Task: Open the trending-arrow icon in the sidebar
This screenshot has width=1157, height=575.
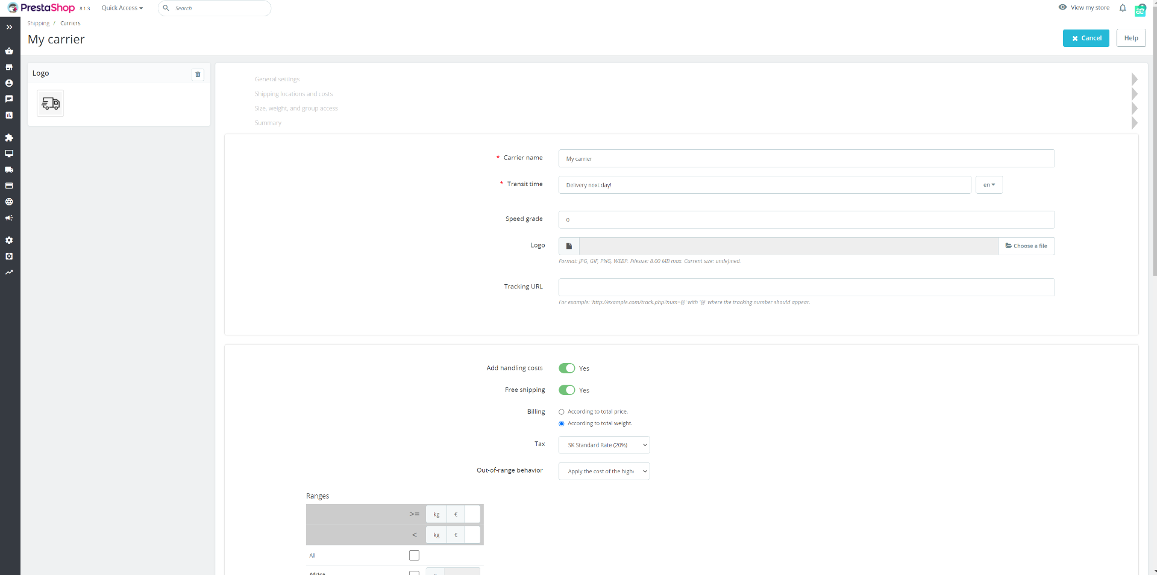Action: pyautogui.click(x=9, y=272)
